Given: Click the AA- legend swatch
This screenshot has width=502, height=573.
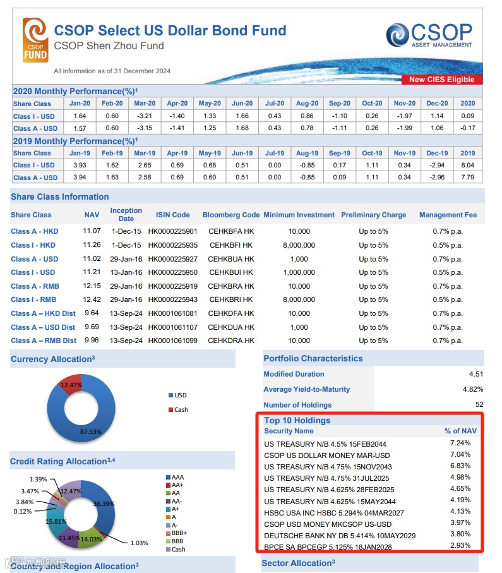Looking at the screenshot, I should pos(169,502).
